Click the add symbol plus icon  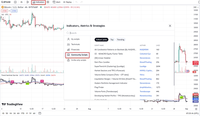pyautogui.click(x=17, y=2)
